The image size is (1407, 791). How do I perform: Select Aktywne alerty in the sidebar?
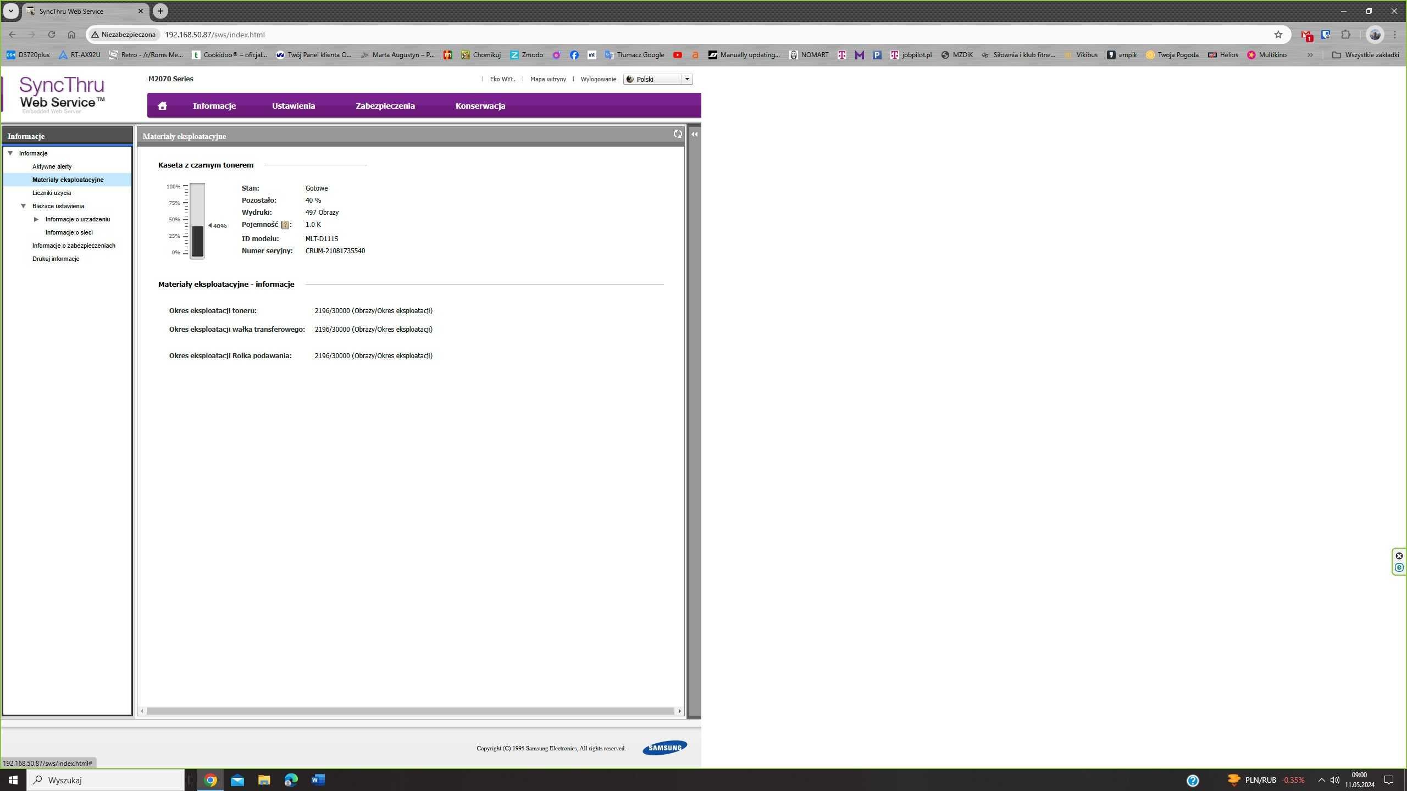[x=52, y=166]
